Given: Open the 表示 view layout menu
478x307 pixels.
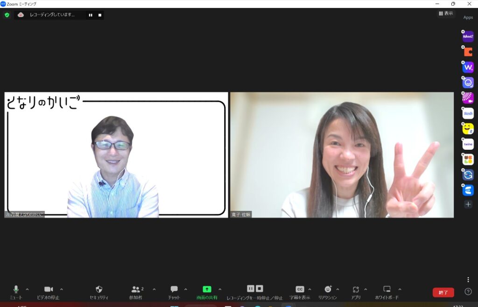Looking at the screenshot, I should [445, 14].
